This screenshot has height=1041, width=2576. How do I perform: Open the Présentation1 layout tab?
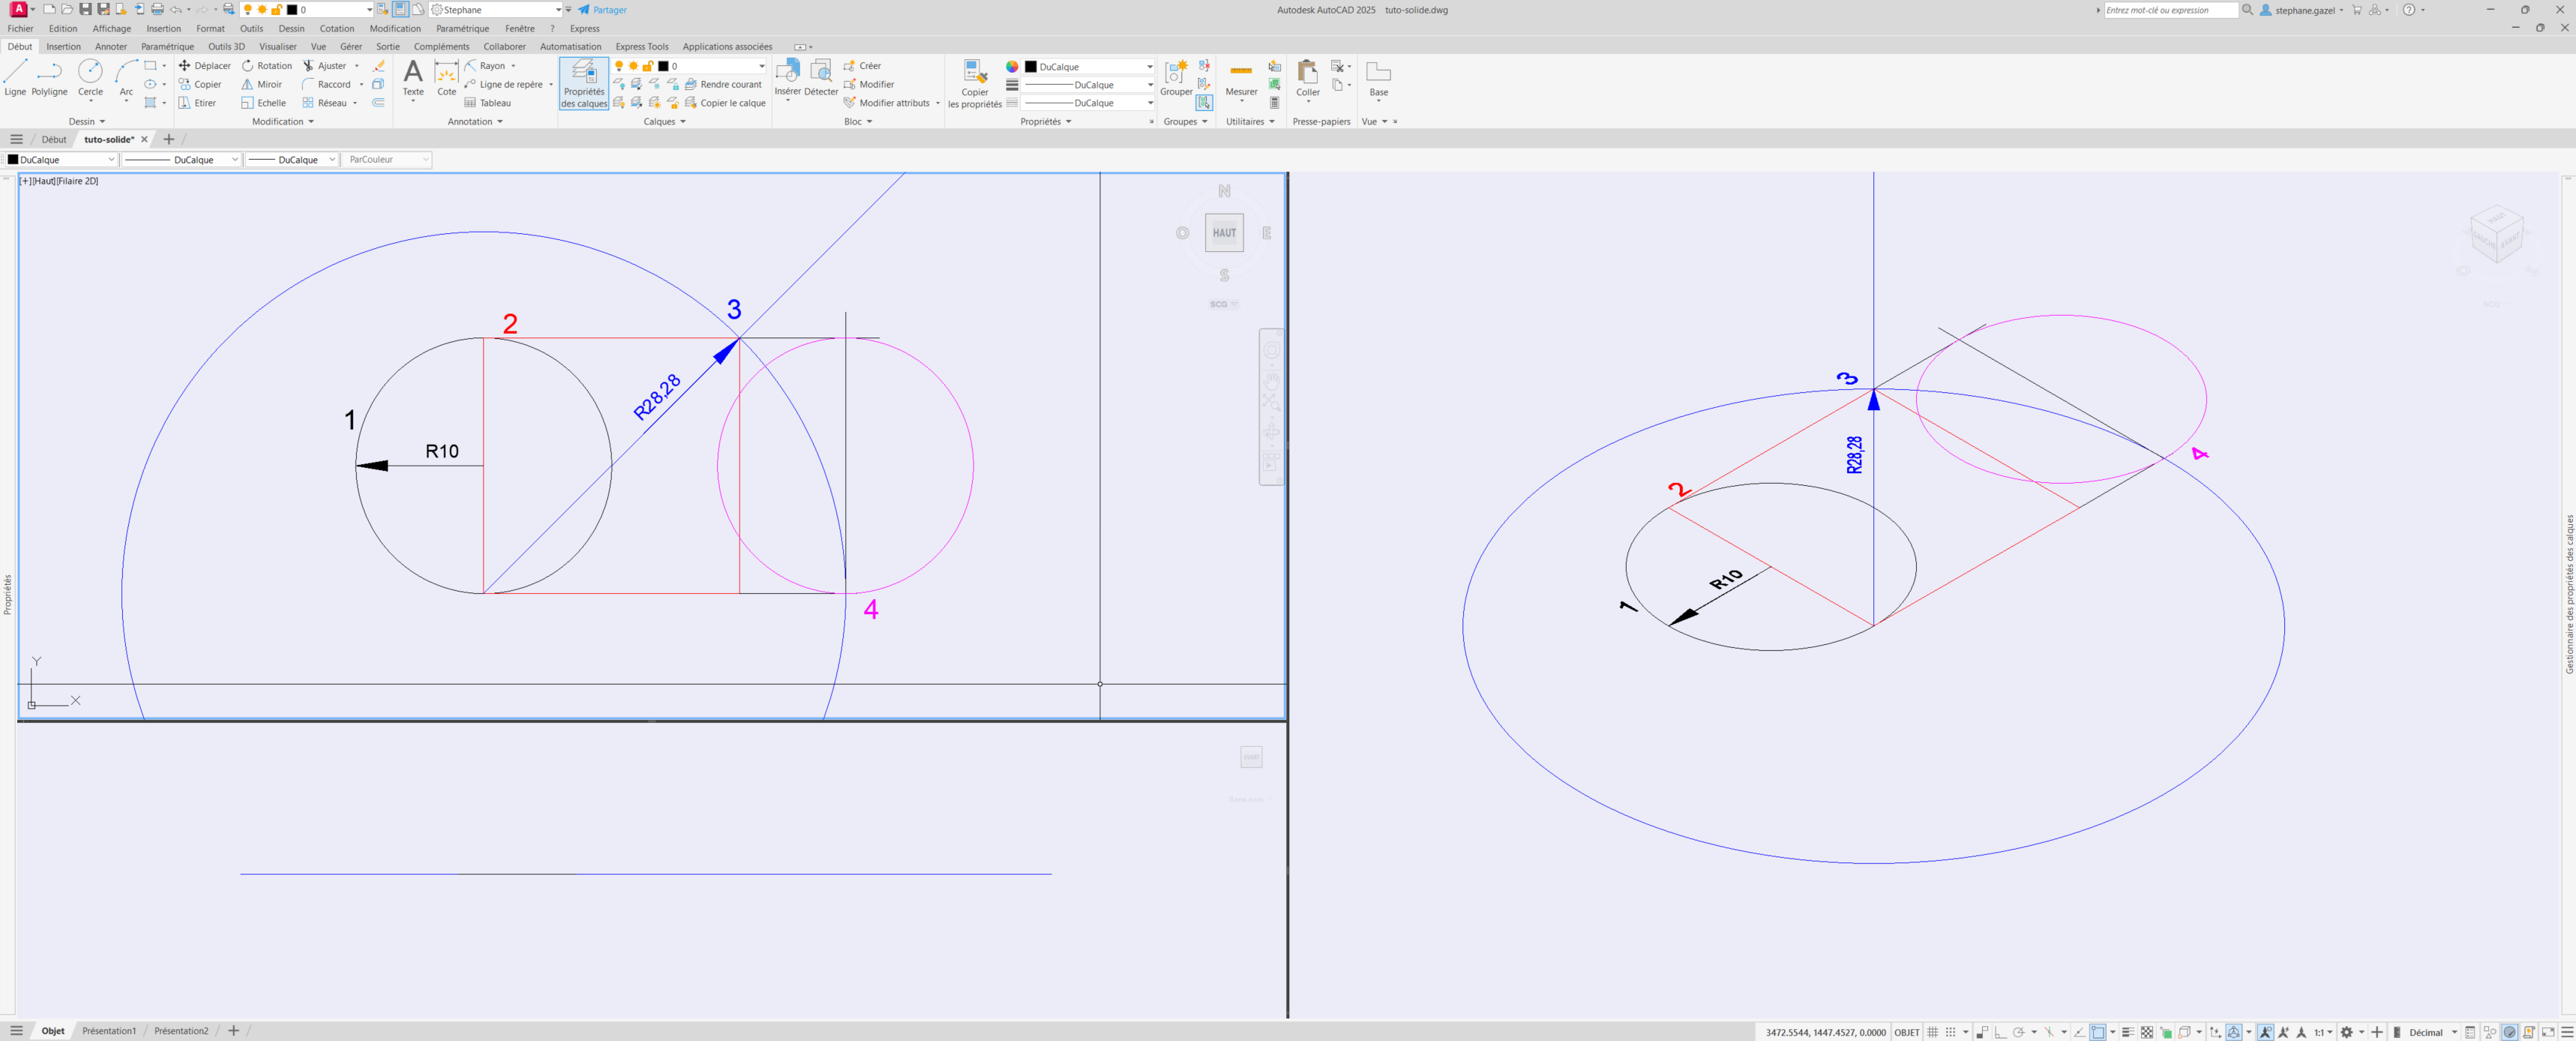point(109,1031)
